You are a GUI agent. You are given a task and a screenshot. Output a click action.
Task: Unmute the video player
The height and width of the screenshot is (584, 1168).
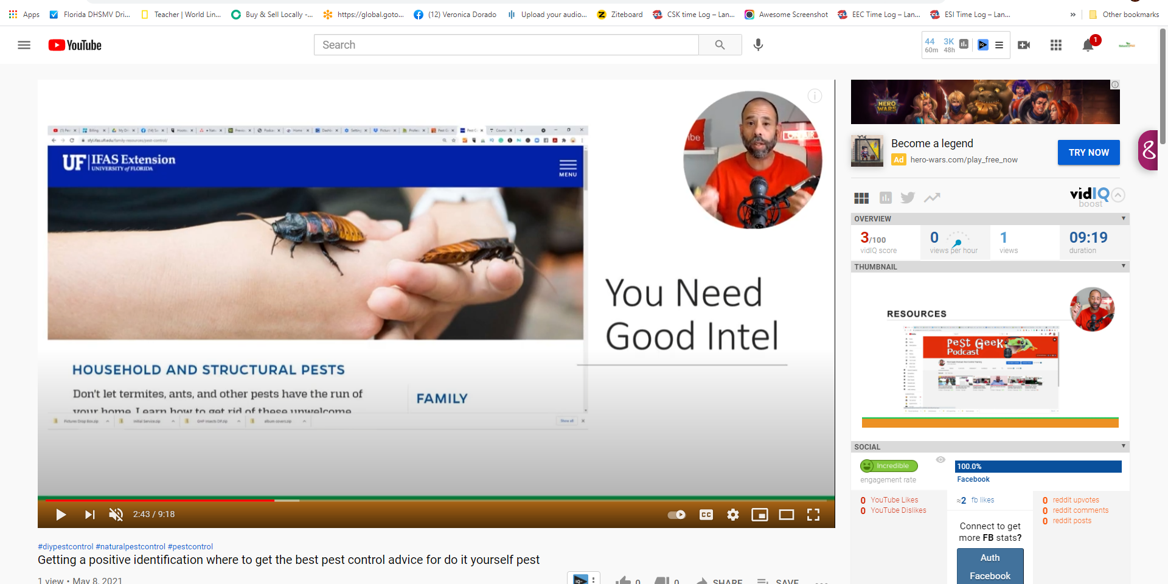pos(116,515)
